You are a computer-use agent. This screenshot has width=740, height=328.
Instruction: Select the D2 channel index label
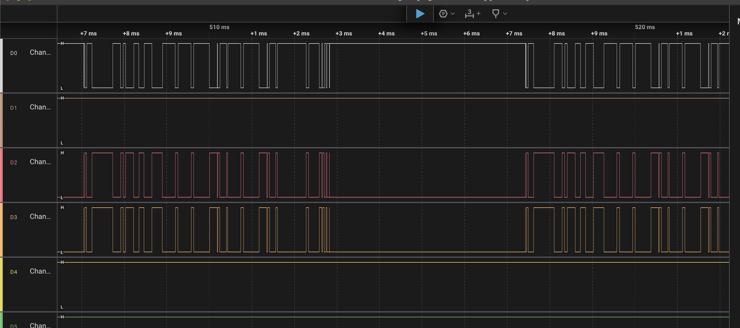coord(13,162)
